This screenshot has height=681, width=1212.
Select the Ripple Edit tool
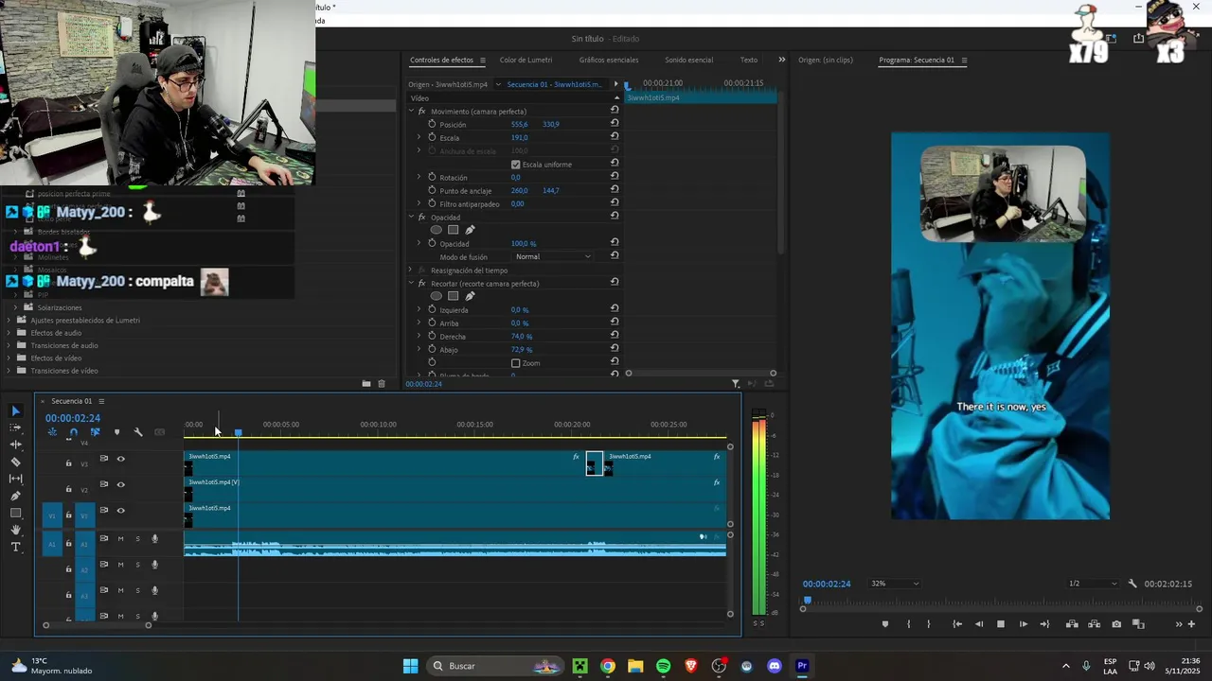pyautogui.click(x=15, y=445)
